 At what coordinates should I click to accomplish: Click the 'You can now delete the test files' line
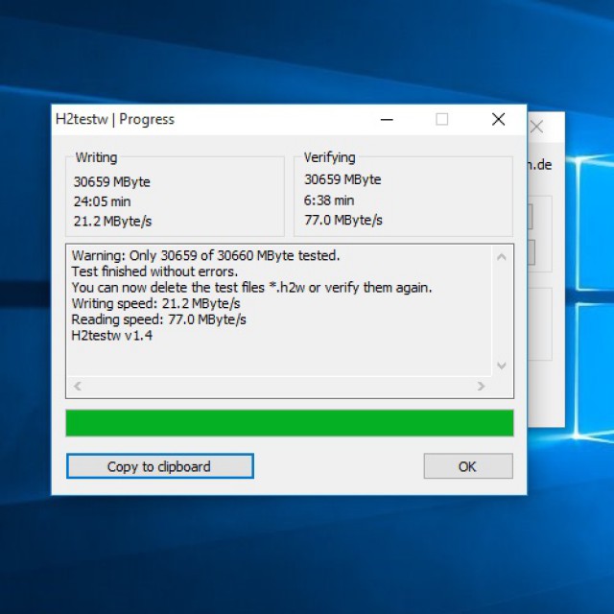(x=251, y=288)
